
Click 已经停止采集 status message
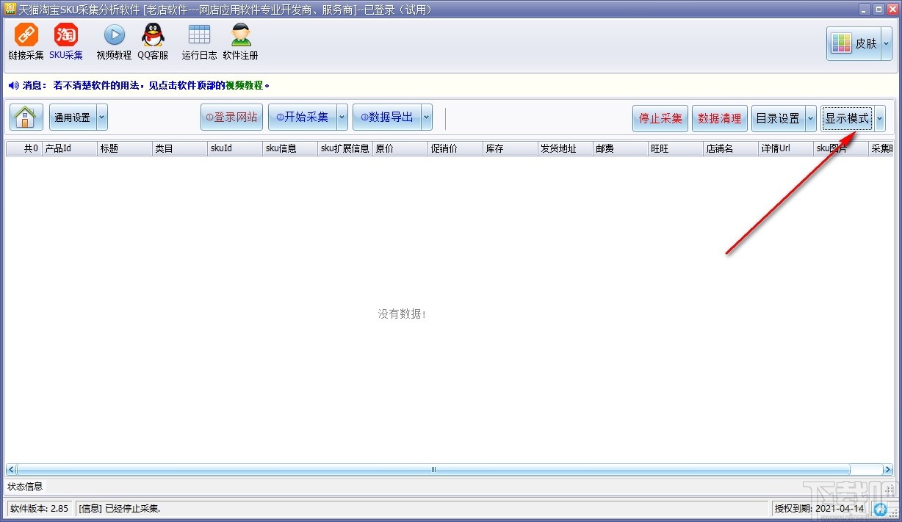point(119,508)
